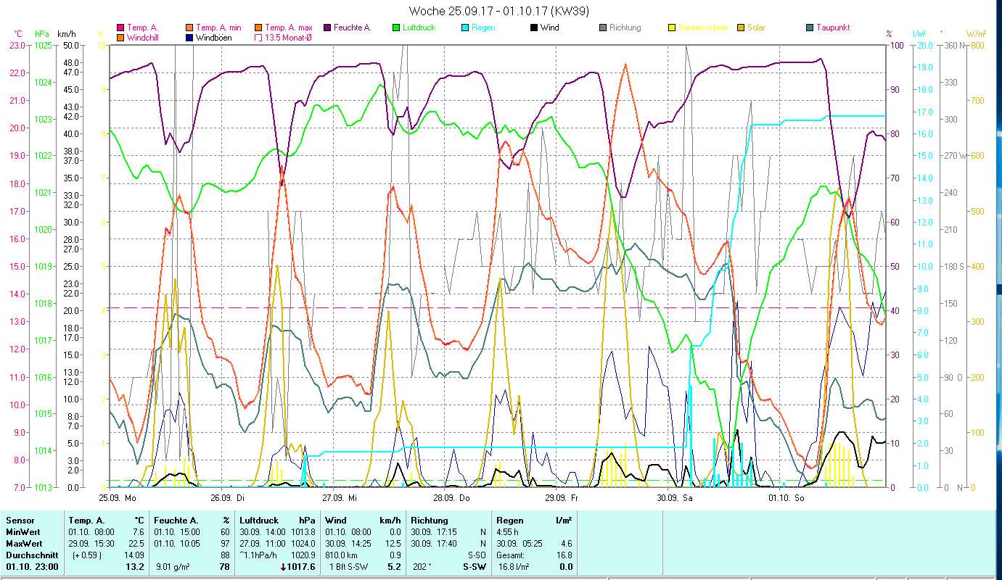Click the maximum pressure value '1024.0'
The width and height of the screenshot is (1002, 580).
[x=303, y=544]
